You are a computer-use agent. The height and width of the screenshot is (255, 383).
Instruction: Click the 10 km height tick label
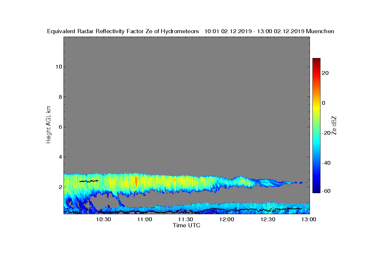click(58, 67)
